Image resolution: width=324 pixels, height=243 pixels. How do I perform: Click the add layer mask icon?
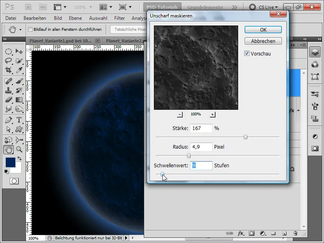[252, 233]
